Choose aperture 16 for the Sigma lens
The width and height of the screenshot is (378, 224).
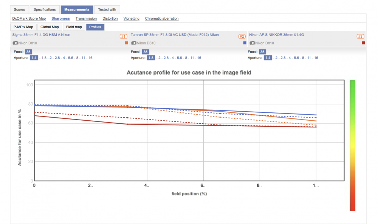(90, 58)
